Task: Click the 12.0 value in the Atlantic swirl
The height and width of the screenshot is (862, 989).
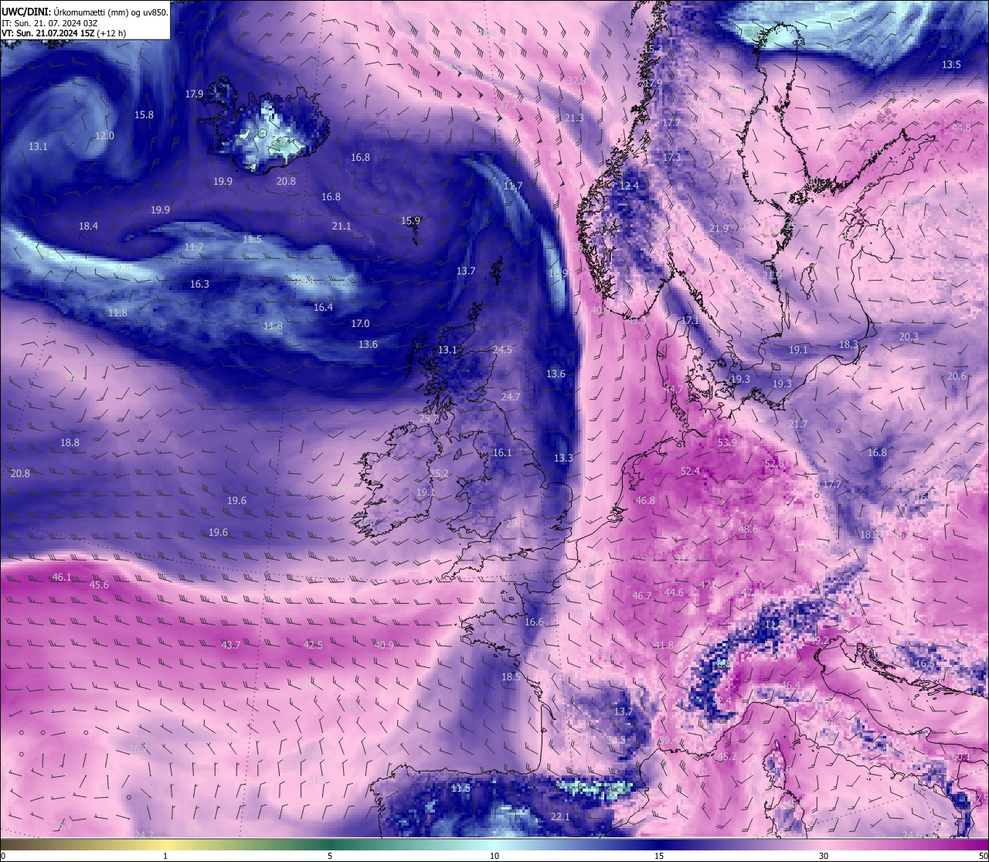Action: click(x=104, y=135)
